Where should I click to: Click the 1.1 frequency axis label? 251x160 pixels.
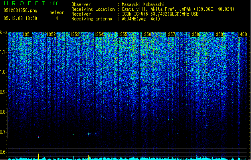(4, 52)
